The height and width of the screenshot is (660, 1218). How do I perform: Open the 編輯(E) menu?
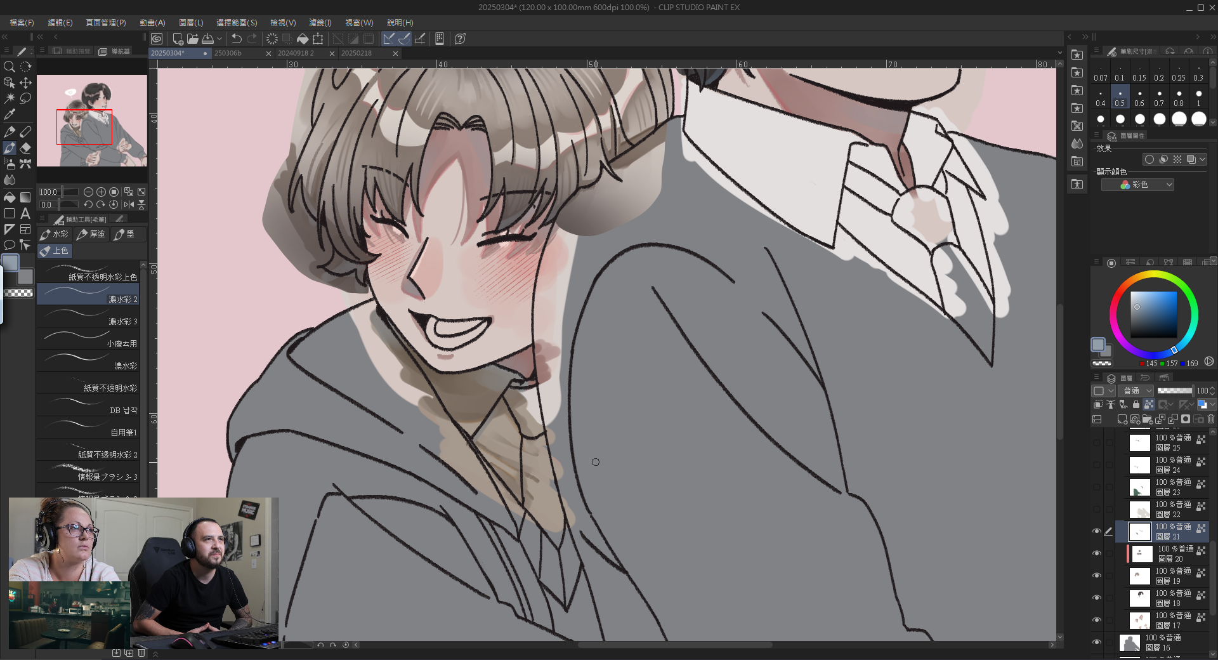(x=60, y=22)
